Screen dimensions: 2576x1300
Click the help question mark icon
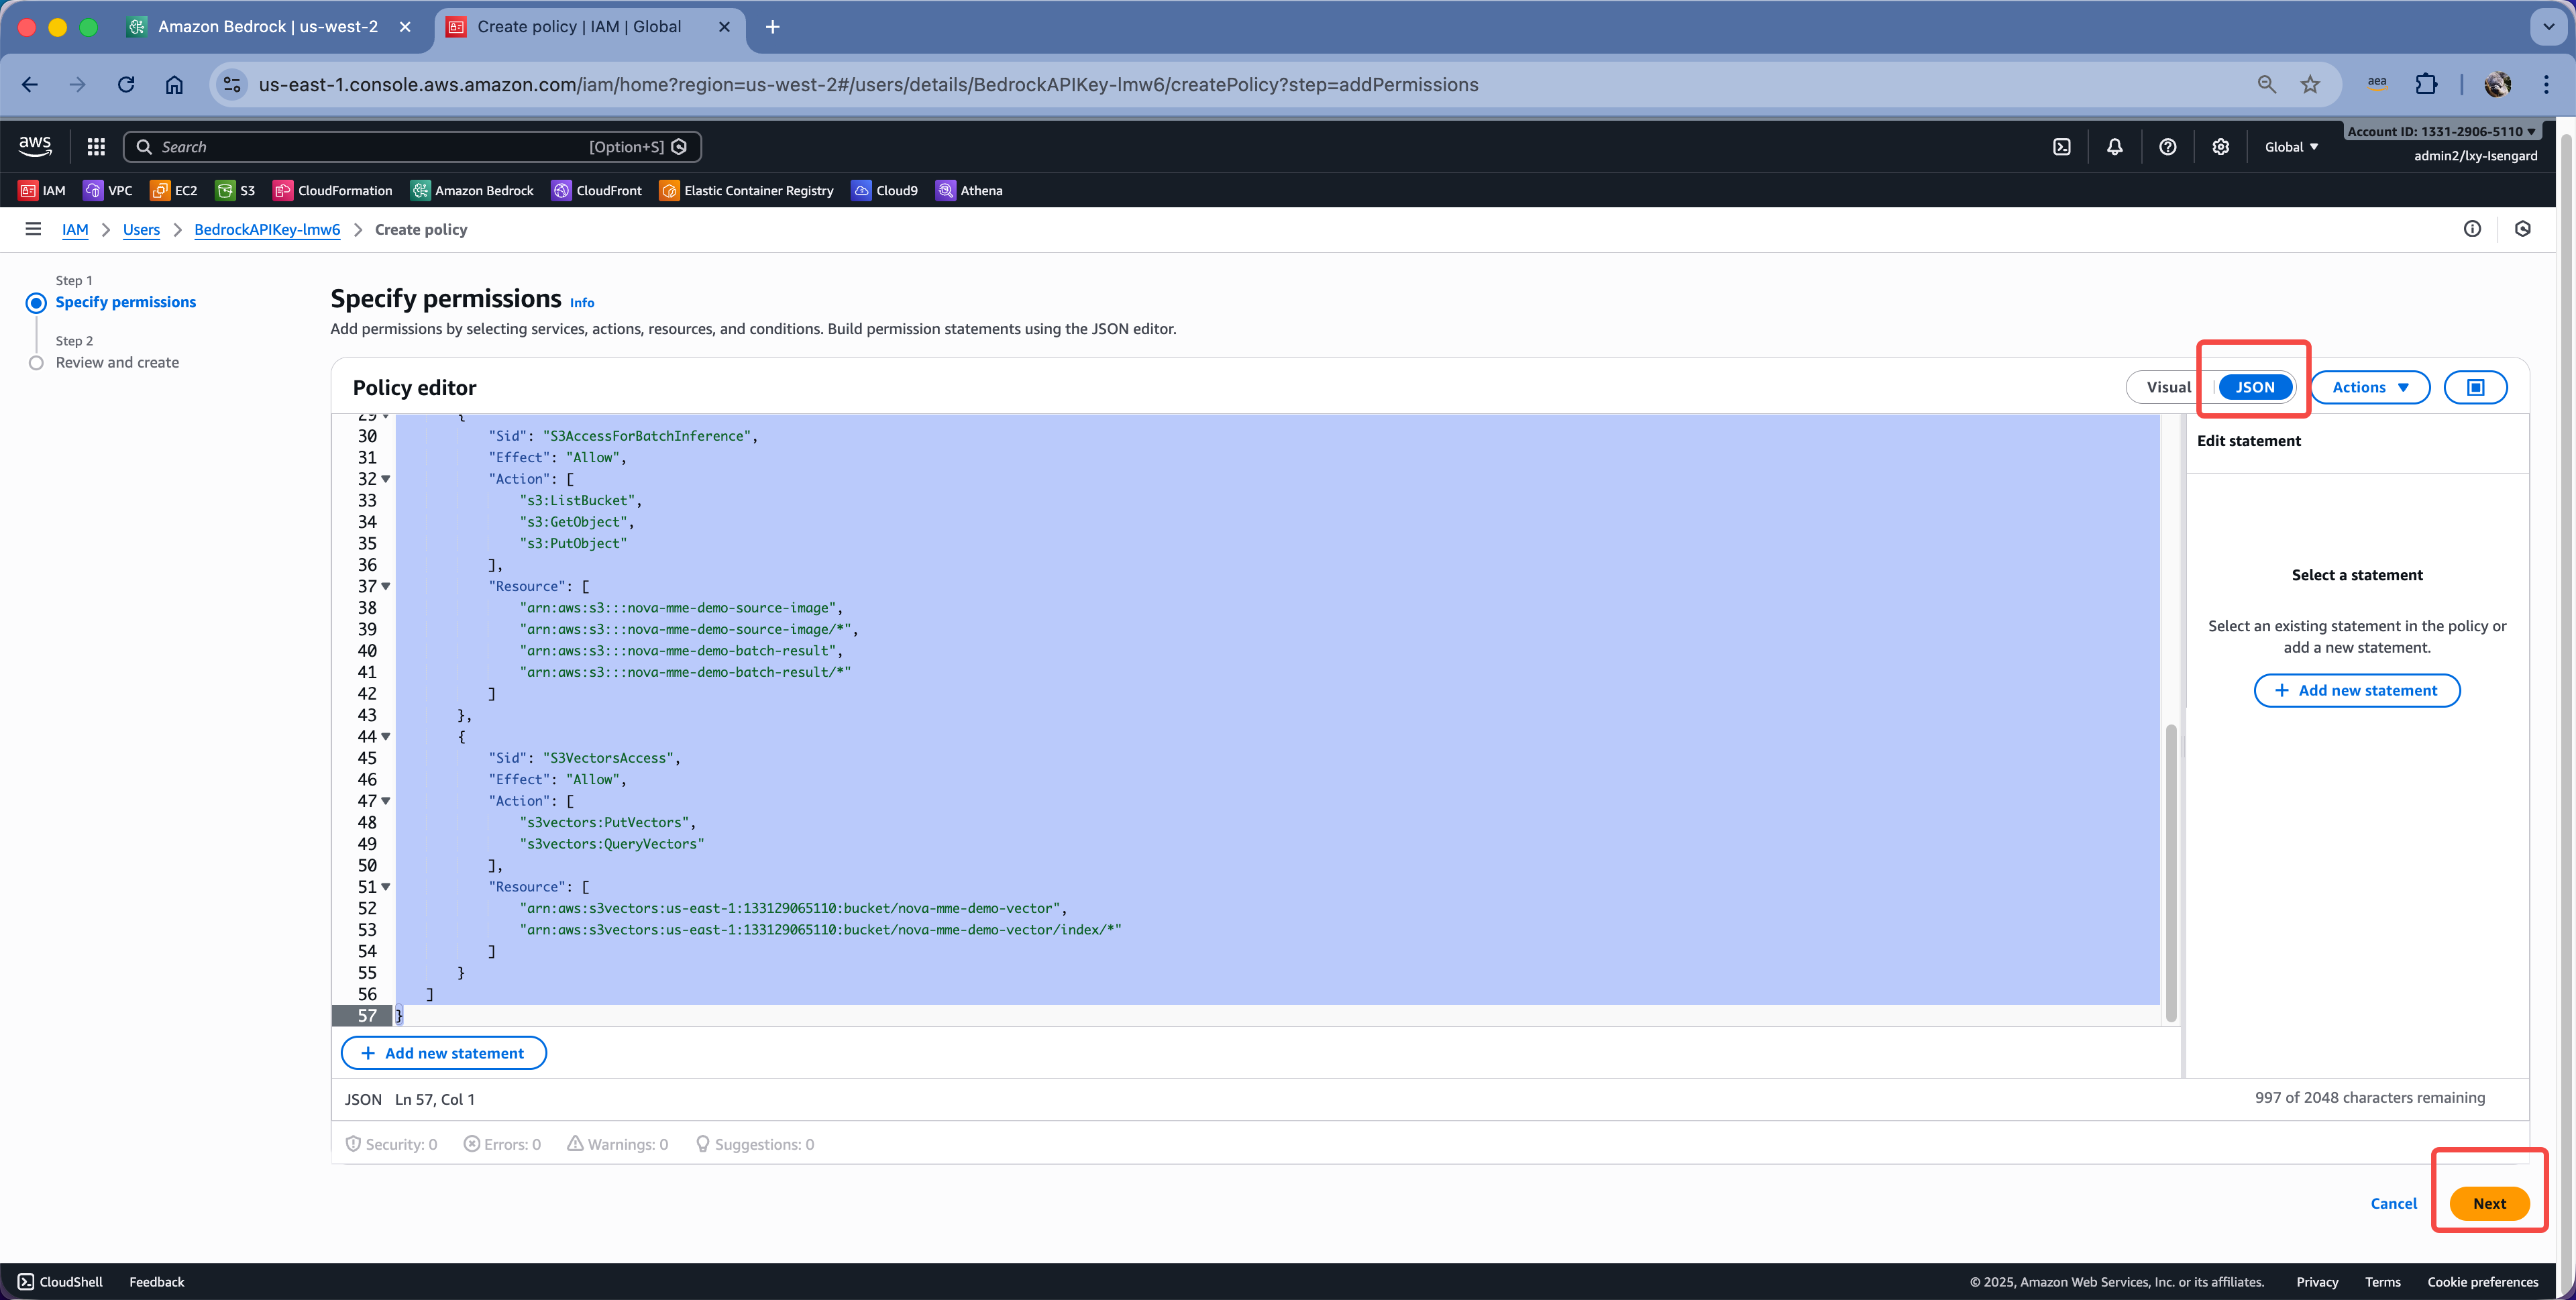point(2167,147)
